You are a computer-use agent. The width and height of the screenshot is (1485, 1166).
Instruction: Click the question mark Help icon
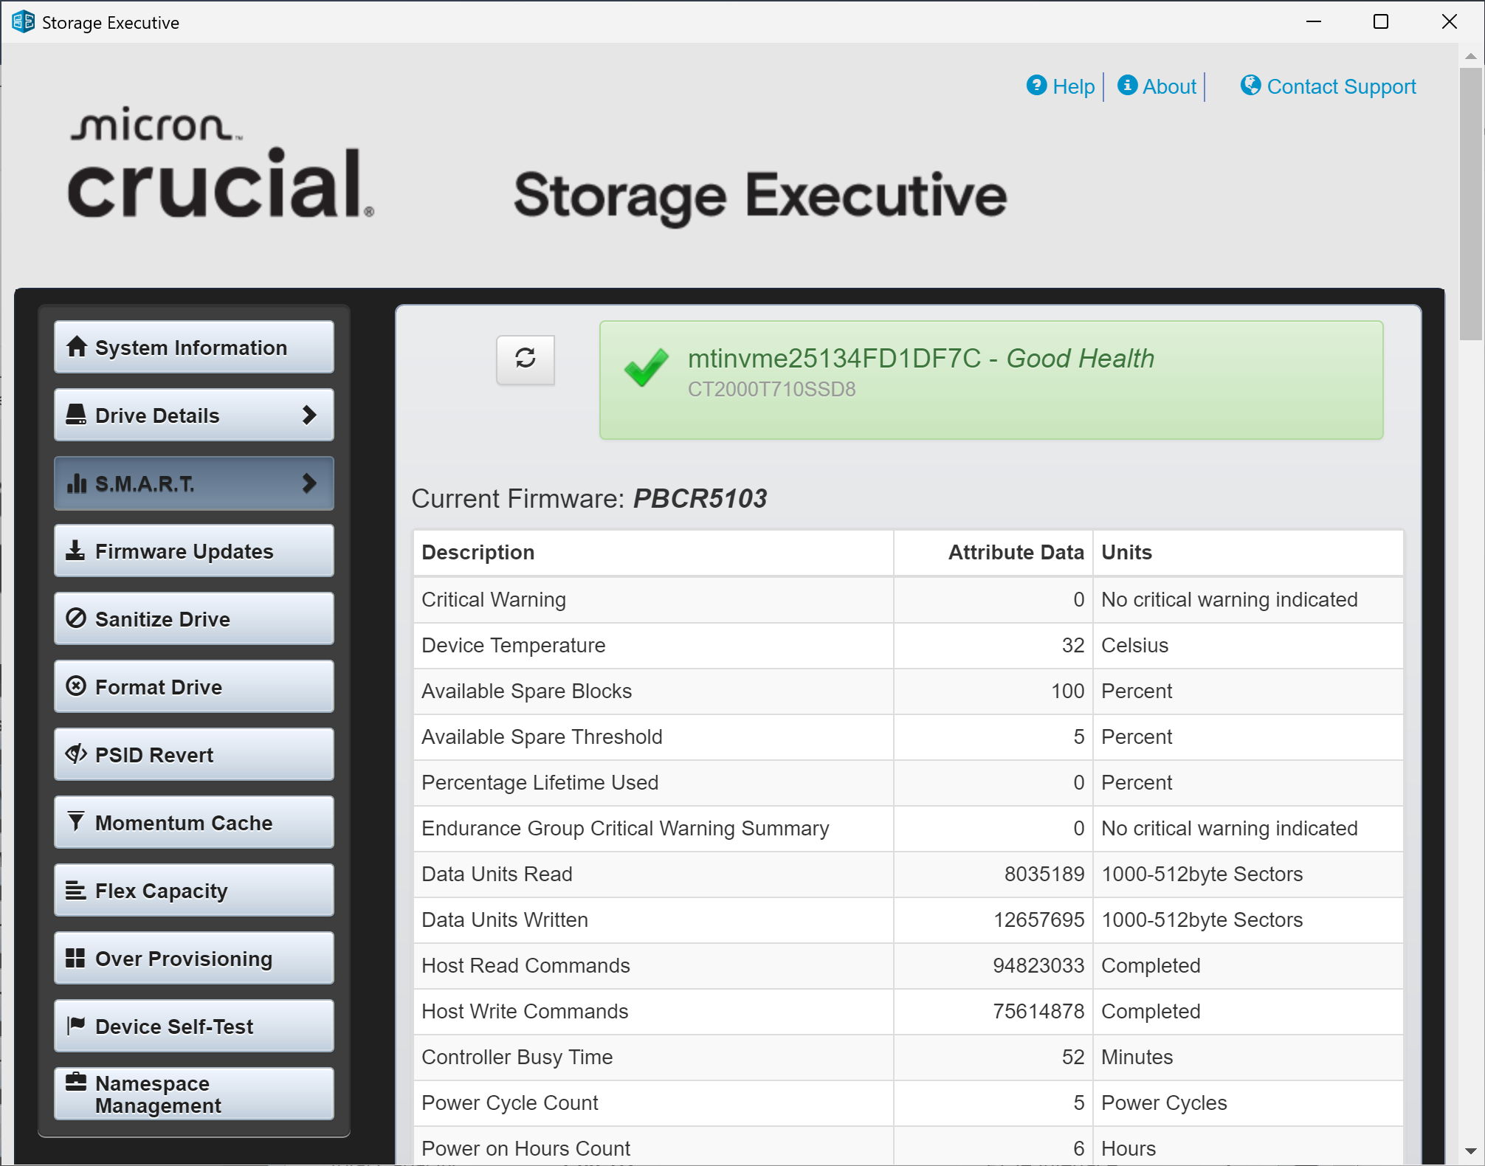[x=1036, y=86]
